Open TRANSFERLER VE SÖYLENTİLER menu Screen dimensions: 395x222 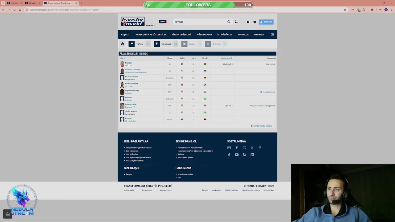[x=150, y=35]
